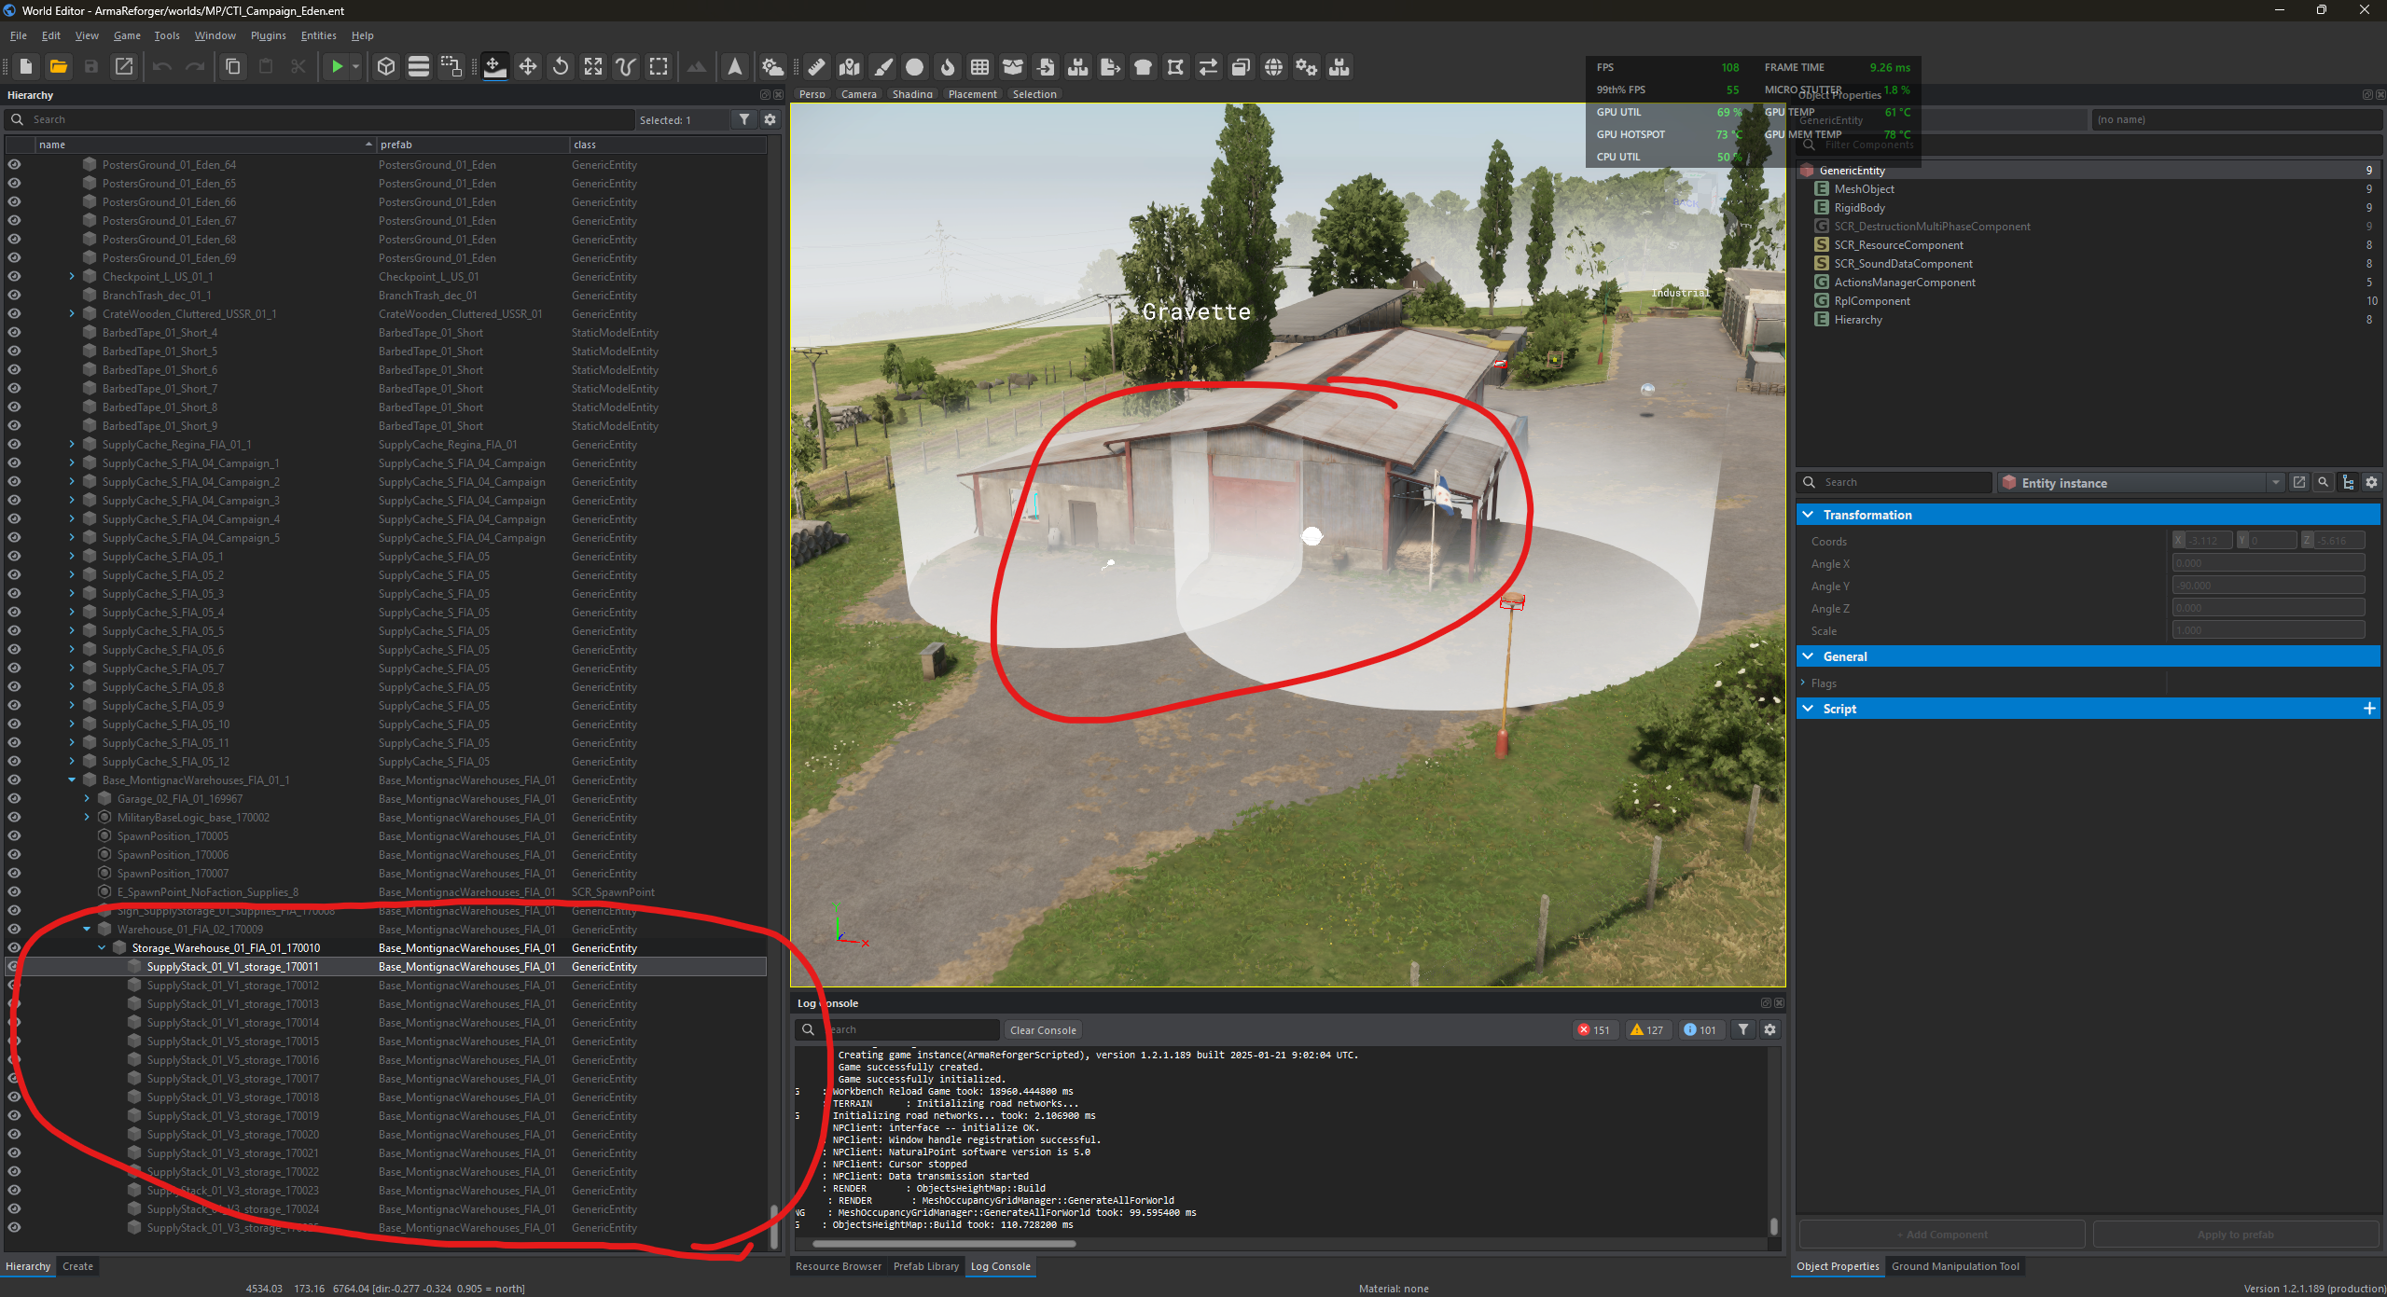
Task: Click the New World file icon
Action: (26, 66)
